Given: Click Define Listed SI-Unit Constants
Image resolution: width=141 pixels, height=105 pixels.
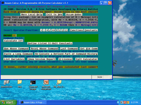Looking at the screenshot, I should click(x=50, y=43).
